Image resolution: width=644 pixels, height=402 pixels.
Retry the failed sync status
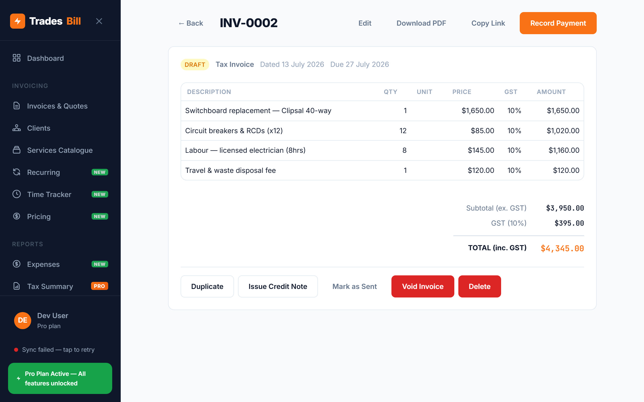coord(54,350)
